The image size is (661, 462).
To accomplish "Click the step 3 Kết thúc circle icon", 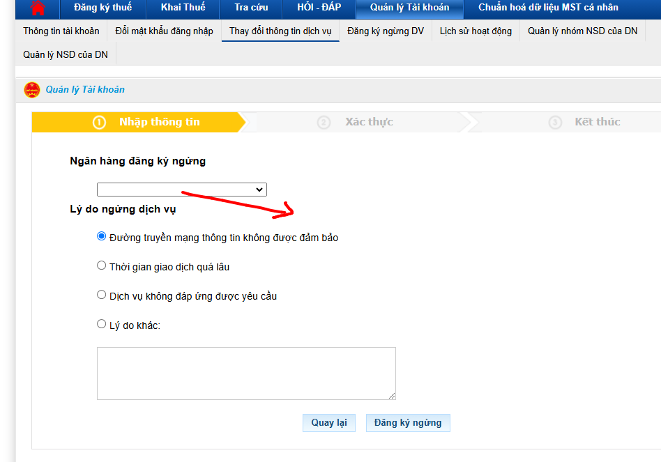I will tap(555, 122).
